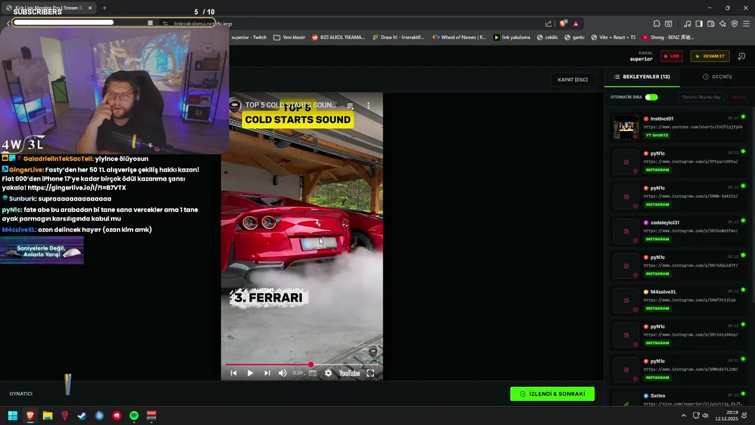Open the 'link yakalama' bookmark
The image size is (755, 425).
[511, 37]
